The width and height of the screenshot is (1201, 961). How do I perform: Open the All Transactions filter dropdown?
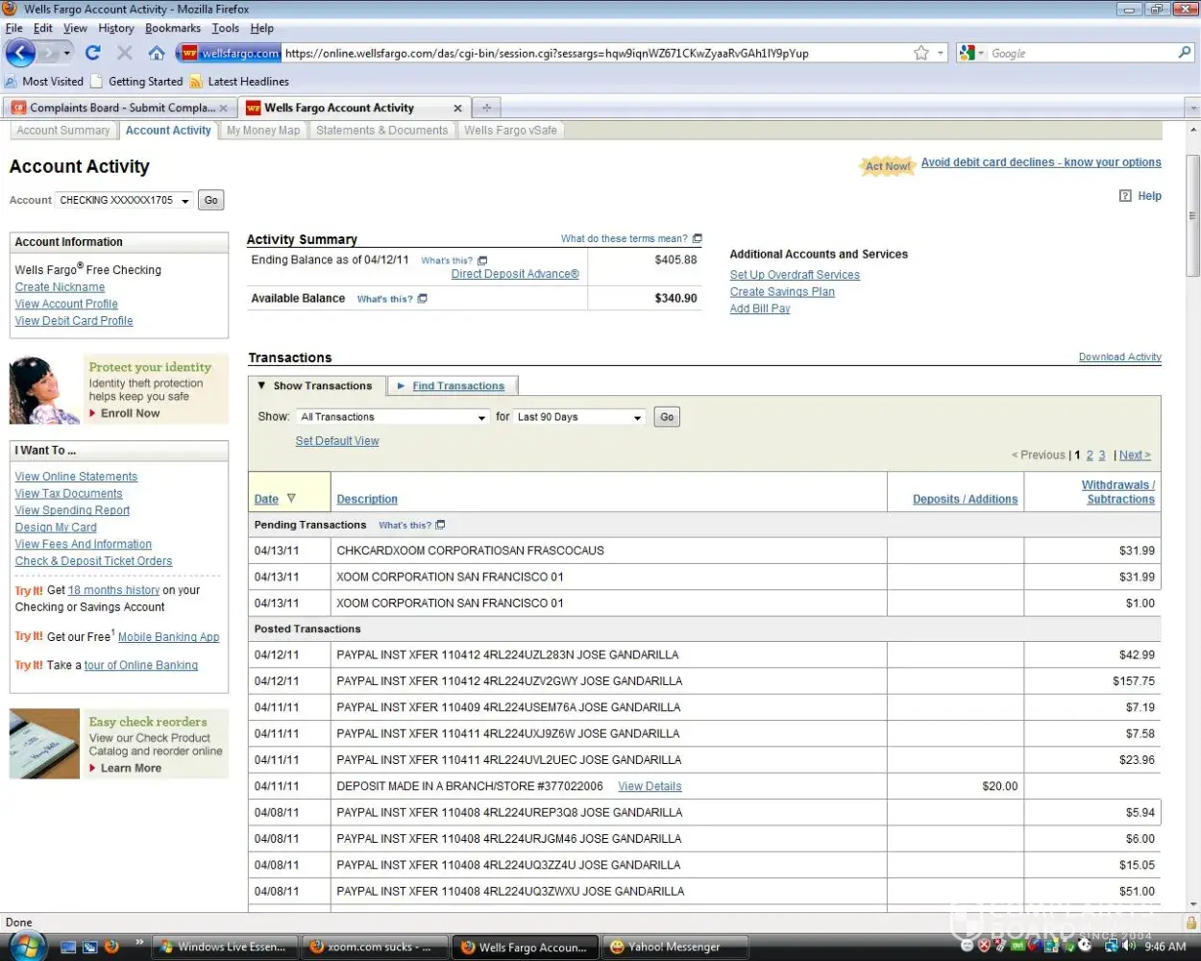click(x=393, y=417)
